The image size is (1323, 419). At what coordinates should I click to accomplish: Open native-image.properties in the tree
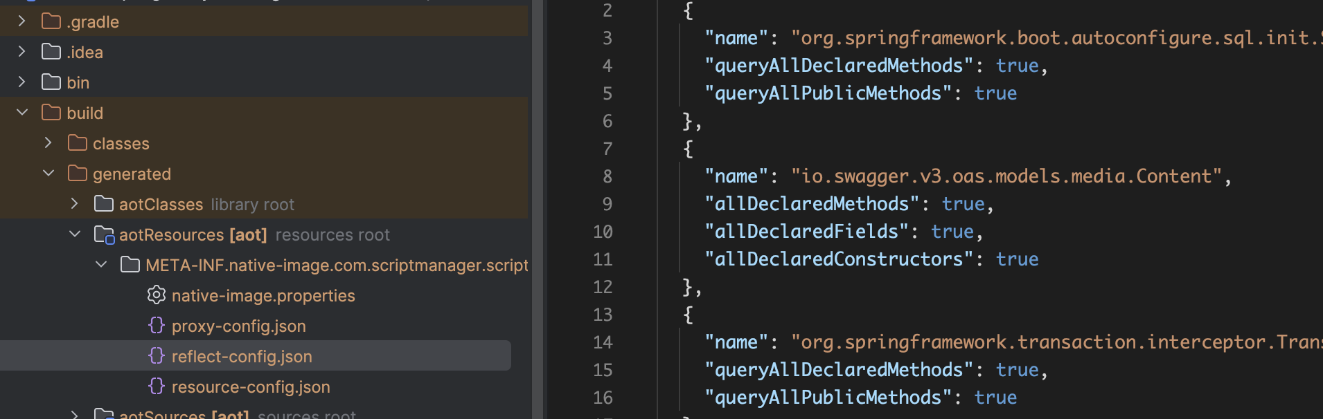263,296
